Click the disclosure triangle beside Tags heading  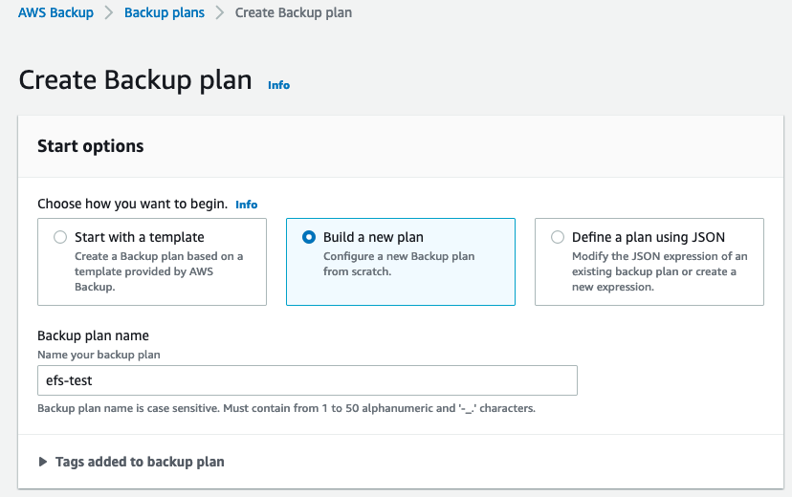(x=43, y=462)
